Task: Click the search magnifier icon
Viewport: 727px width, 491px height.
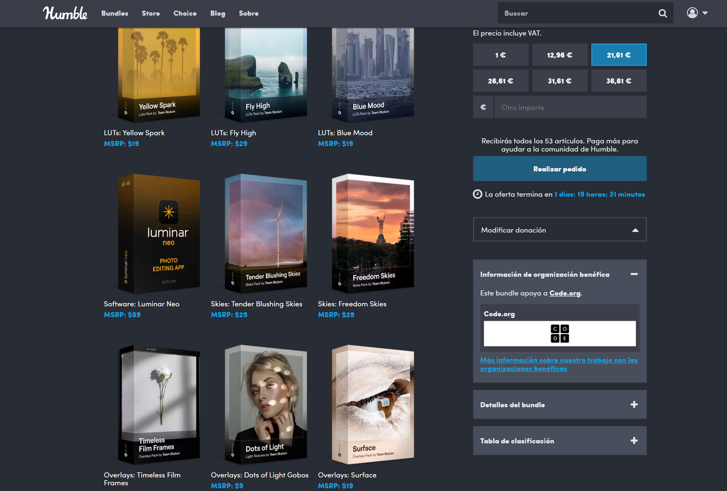Action: 662,14
